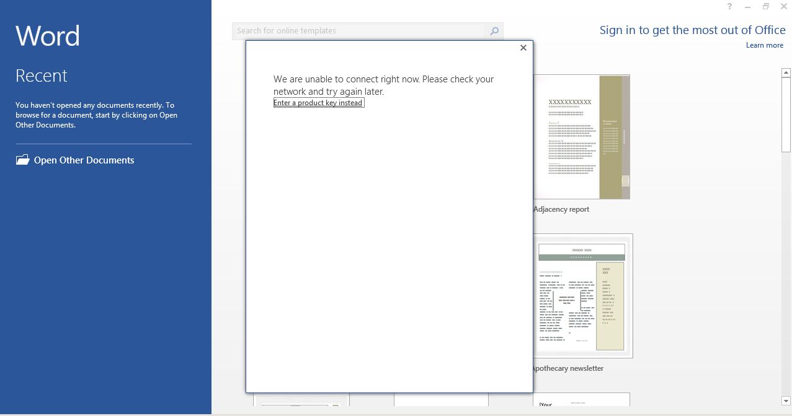Click the Enter a product key instead link
Viewport: 792px width, 416px height.
point(318,103)
